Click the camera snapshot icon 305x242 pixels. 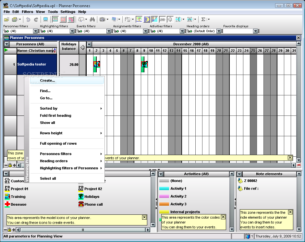(x=102, y=19)
